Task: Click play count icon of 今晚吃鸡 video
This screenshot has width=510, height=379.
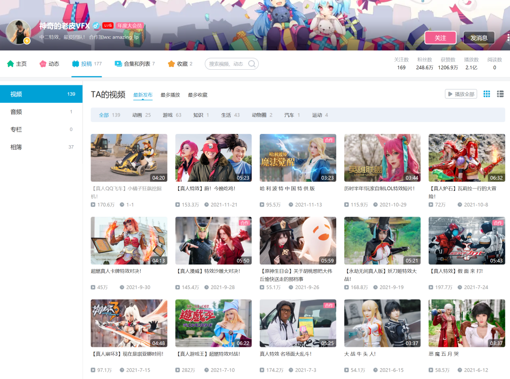Action: [x=178, y=205]
